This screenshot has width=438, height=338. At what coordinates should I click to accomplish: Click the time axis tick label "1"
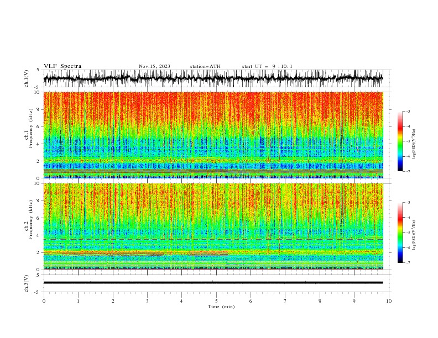(x=78, y=301)
